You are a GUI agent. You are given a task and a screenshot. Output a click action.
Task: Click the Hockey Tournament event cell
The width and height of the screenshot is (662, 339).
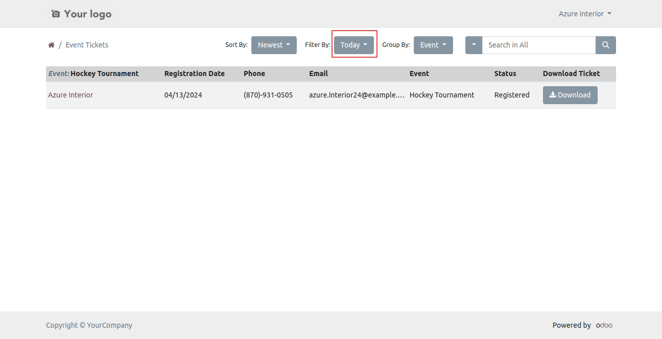click(x=442, y=95)
